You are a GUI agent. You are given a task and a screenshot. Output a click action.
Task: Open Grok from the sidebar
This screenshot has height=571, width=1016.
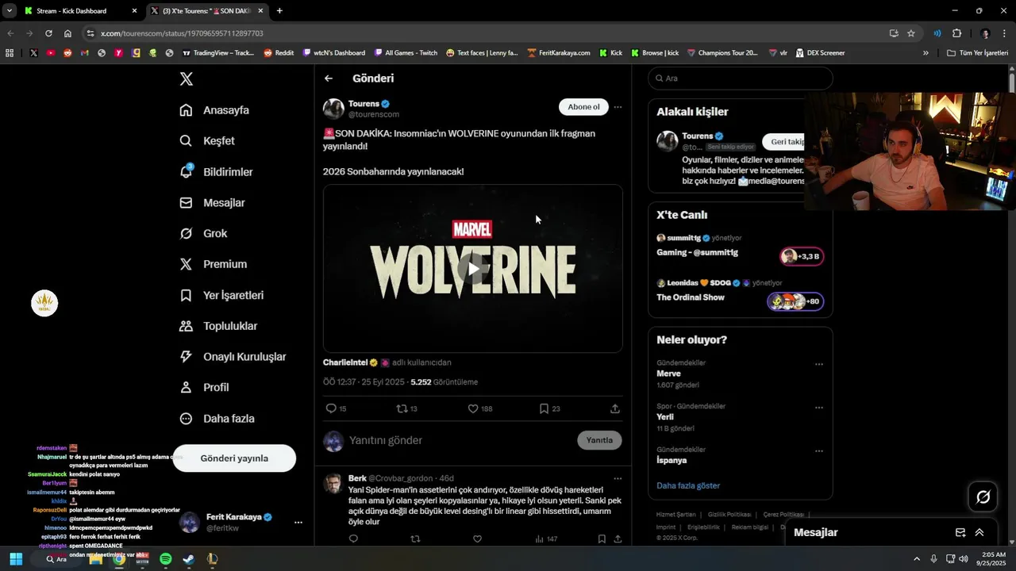coord(204,234)
